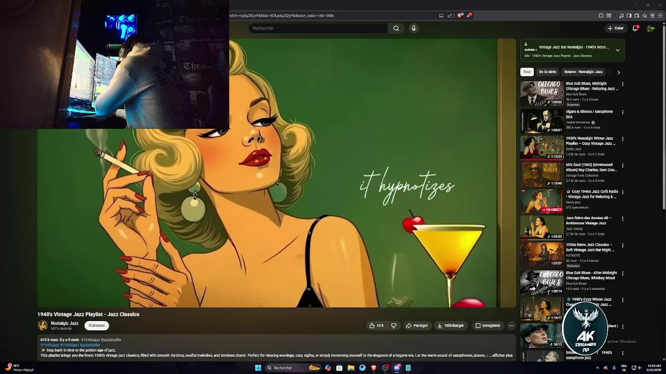Expand the À suivre queue chevron
Screen dimensions: 666x374
(618, 50)
